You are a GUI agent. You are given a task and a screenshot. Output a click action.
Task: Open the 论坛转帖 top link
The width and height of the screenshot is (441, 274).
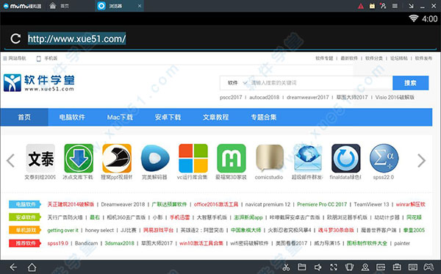[x=399, y=58]
